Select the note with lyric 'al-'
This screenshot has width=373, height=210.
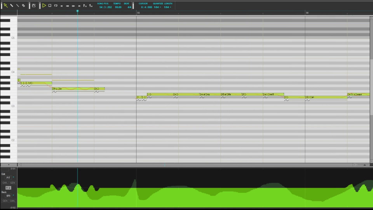[326, 97]
